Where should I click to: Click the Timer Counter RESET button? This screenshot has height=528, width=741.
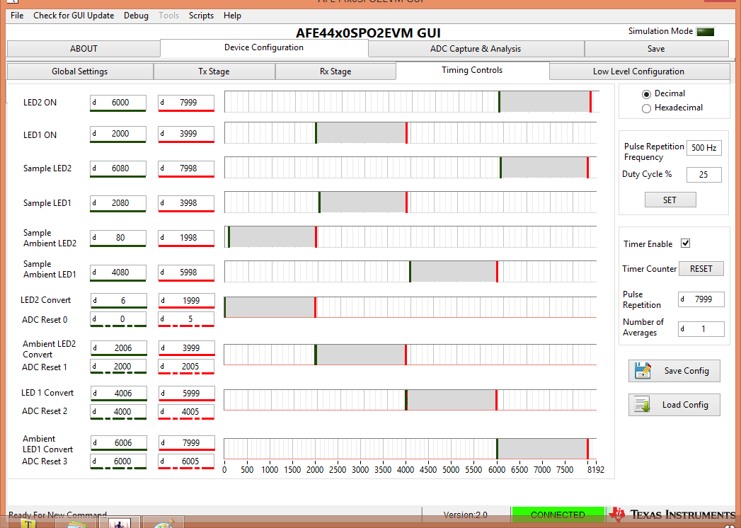pos(701,268)
